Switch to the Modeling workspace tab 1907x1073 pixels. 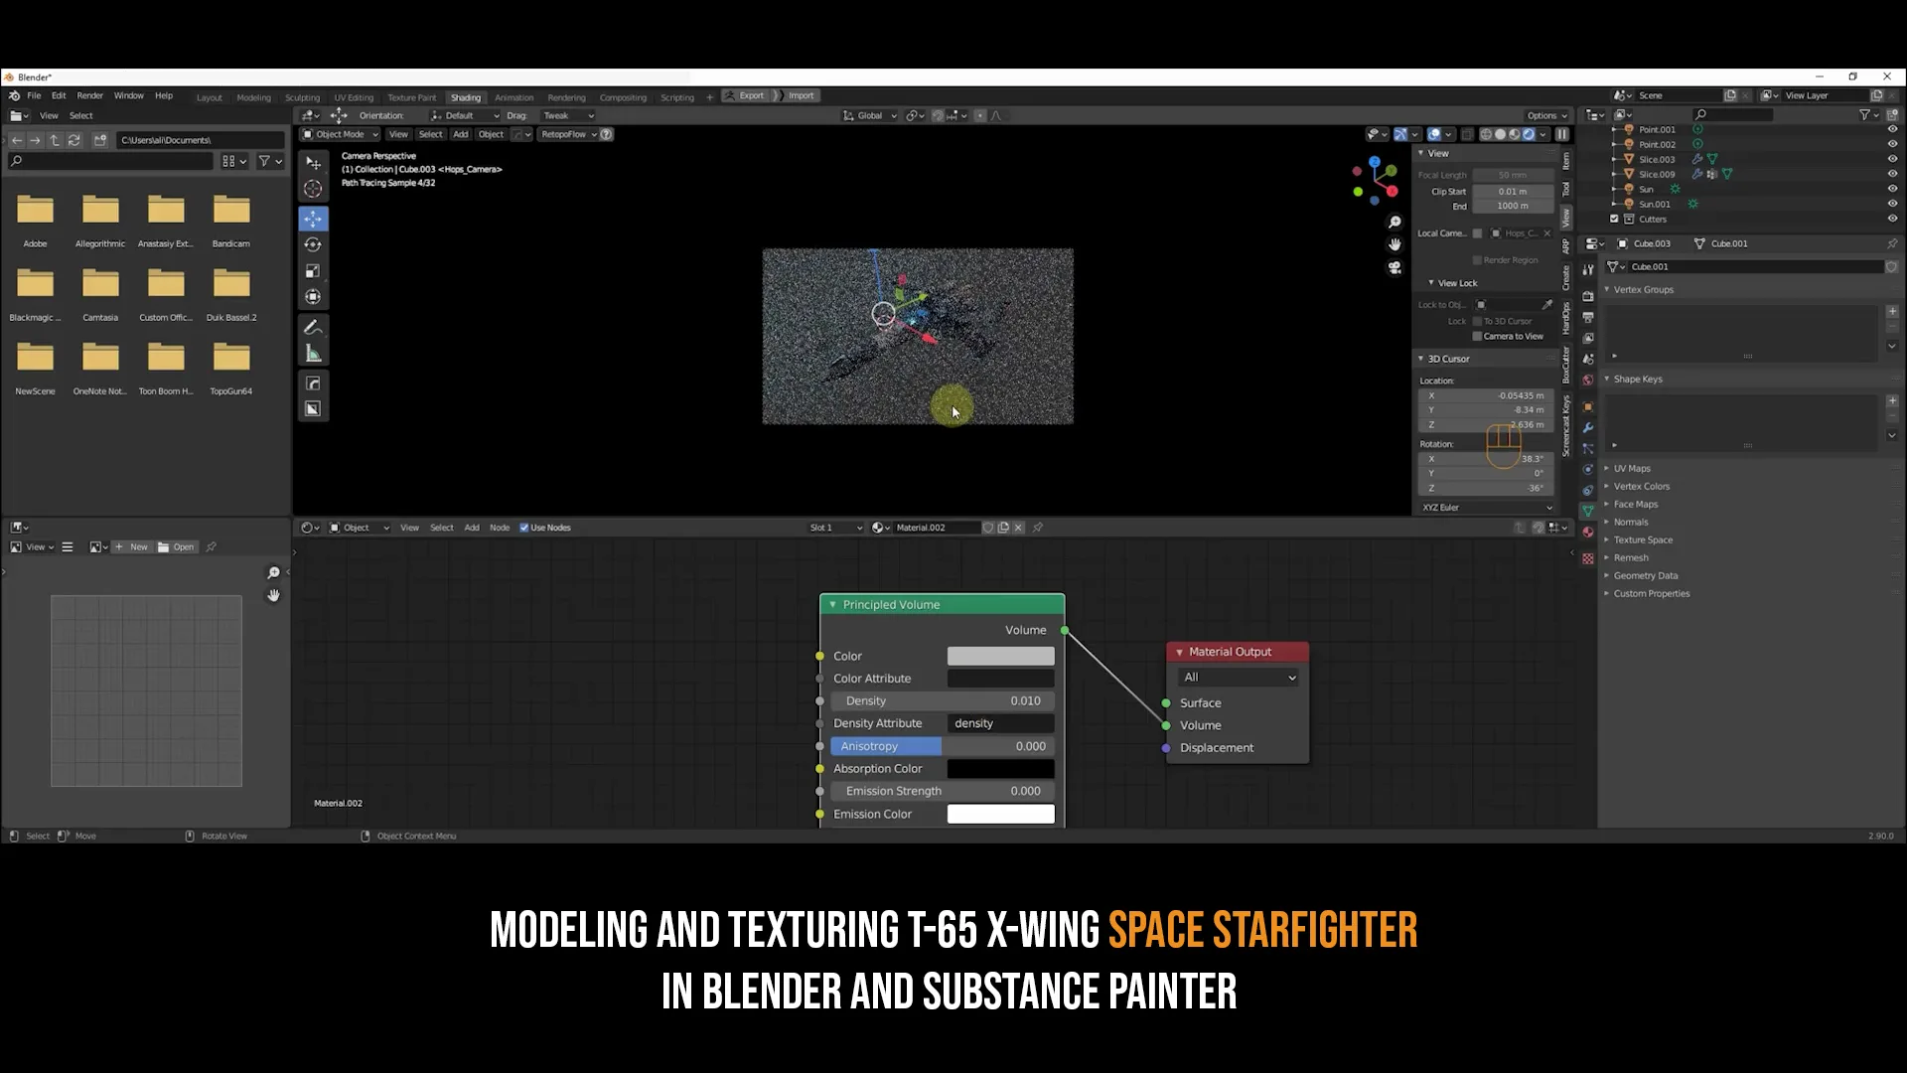point(253,97)
